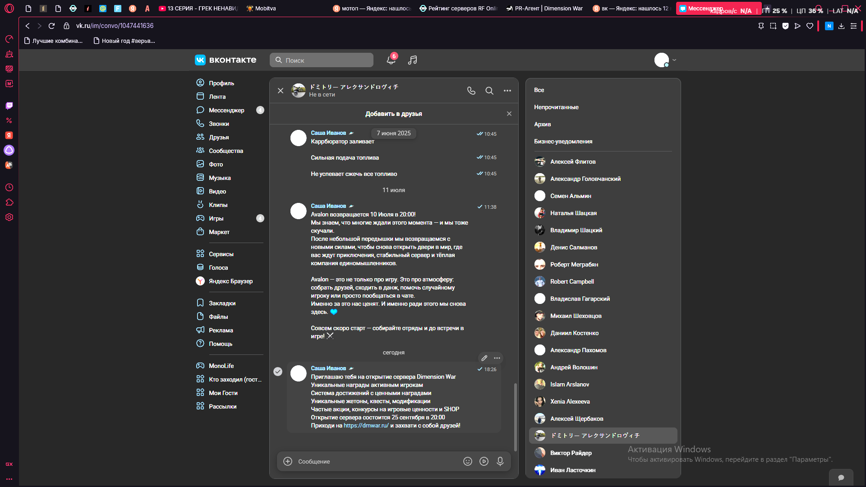Open Бизнес-уведомления folder
This screenshot has height=487, width=866.
pyautogui.click(x=563, y=142)
